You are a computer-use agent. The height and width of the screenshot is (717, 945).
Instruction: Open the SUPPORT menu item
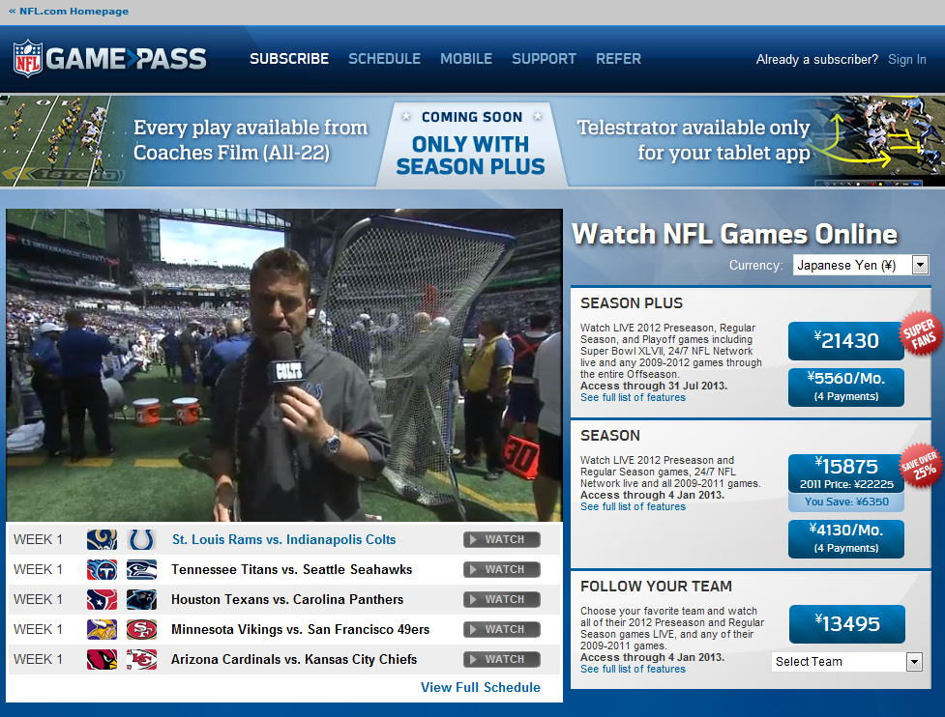click(x=545, y=59)
